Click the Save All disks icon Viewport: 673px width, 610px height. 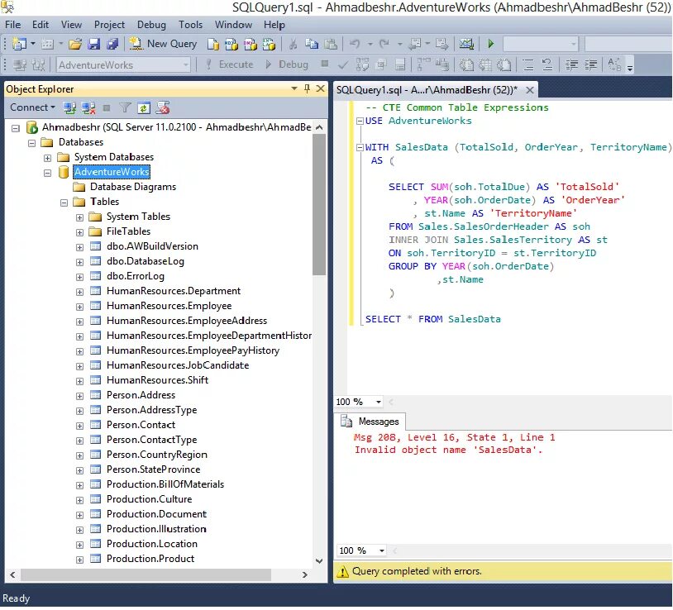[x=112, y=44]
